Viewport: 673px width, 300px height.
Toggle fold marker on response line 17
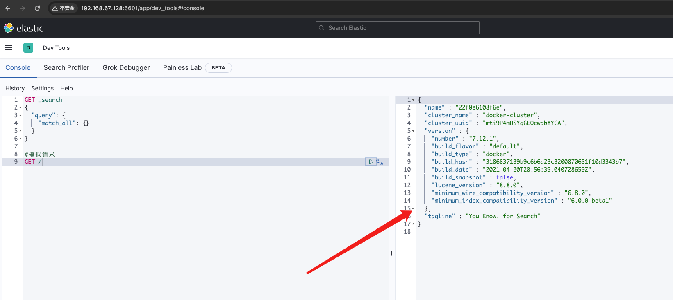click(413, 224)
